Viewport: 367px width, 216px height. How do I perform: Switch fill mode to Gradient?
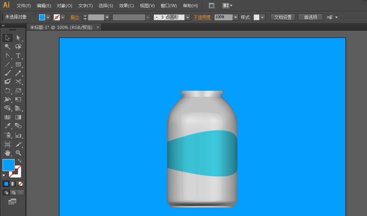[13, 184]
